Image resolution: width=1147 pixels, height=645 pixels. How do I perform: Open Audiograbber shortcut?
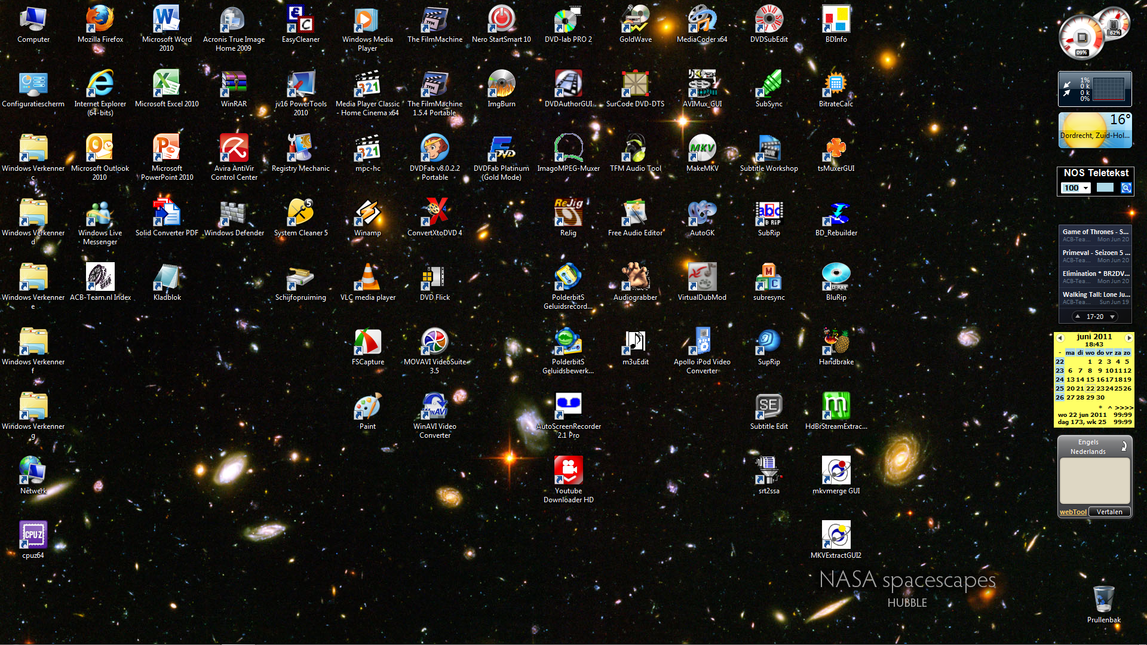click(x=635, y=282)
